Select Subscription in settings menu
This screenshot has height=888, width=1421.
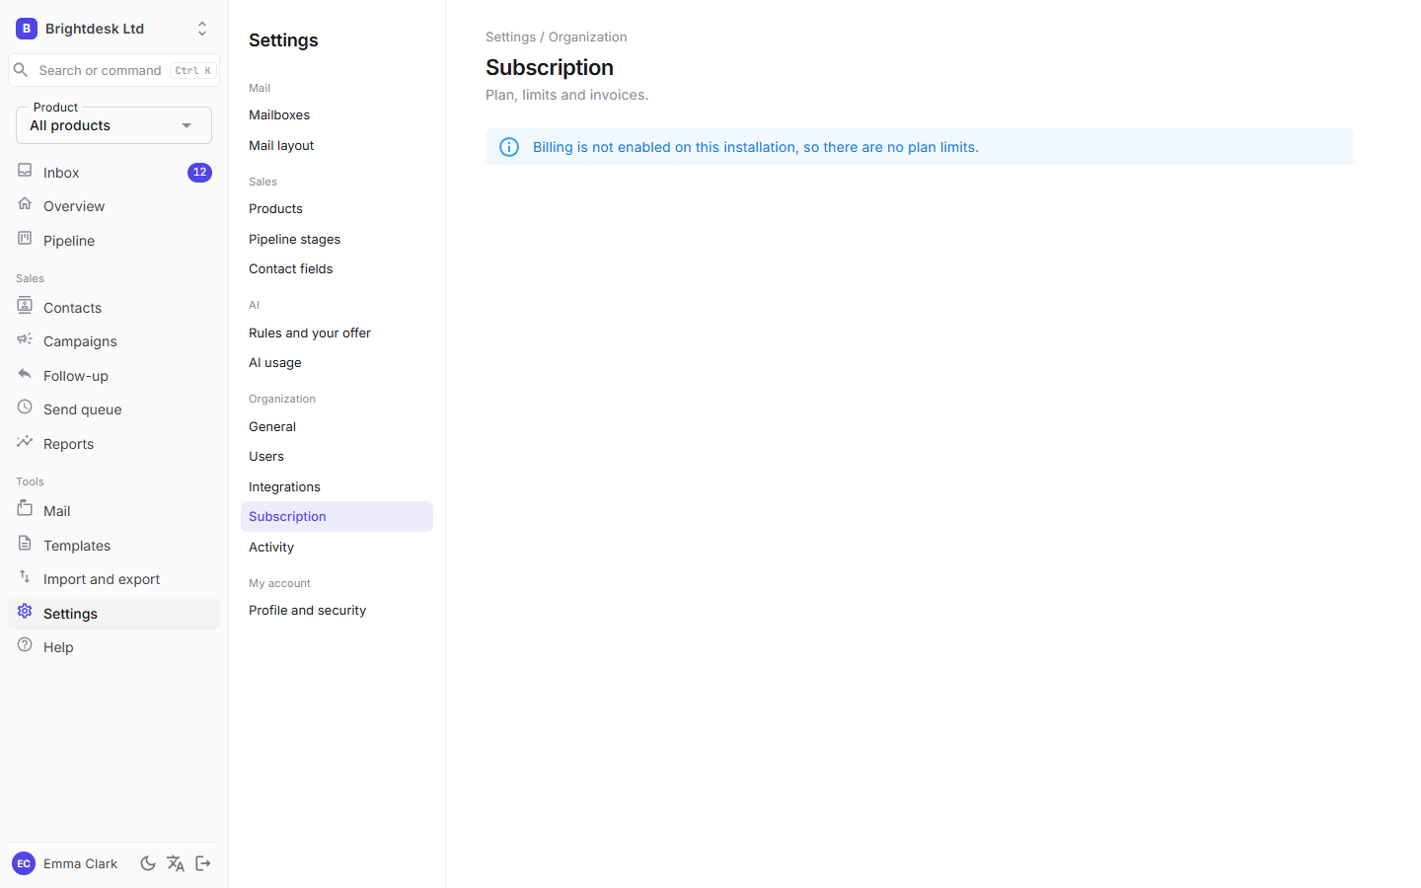point(337,517)
